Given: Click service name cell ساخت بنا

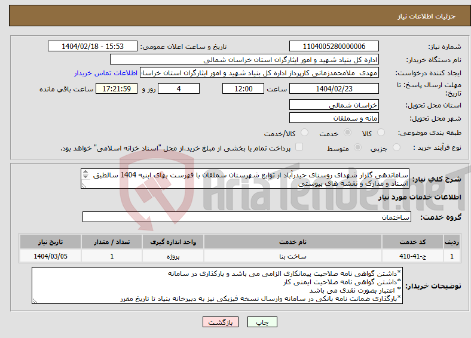Looking at the screenshot, I should pos(292,256).
